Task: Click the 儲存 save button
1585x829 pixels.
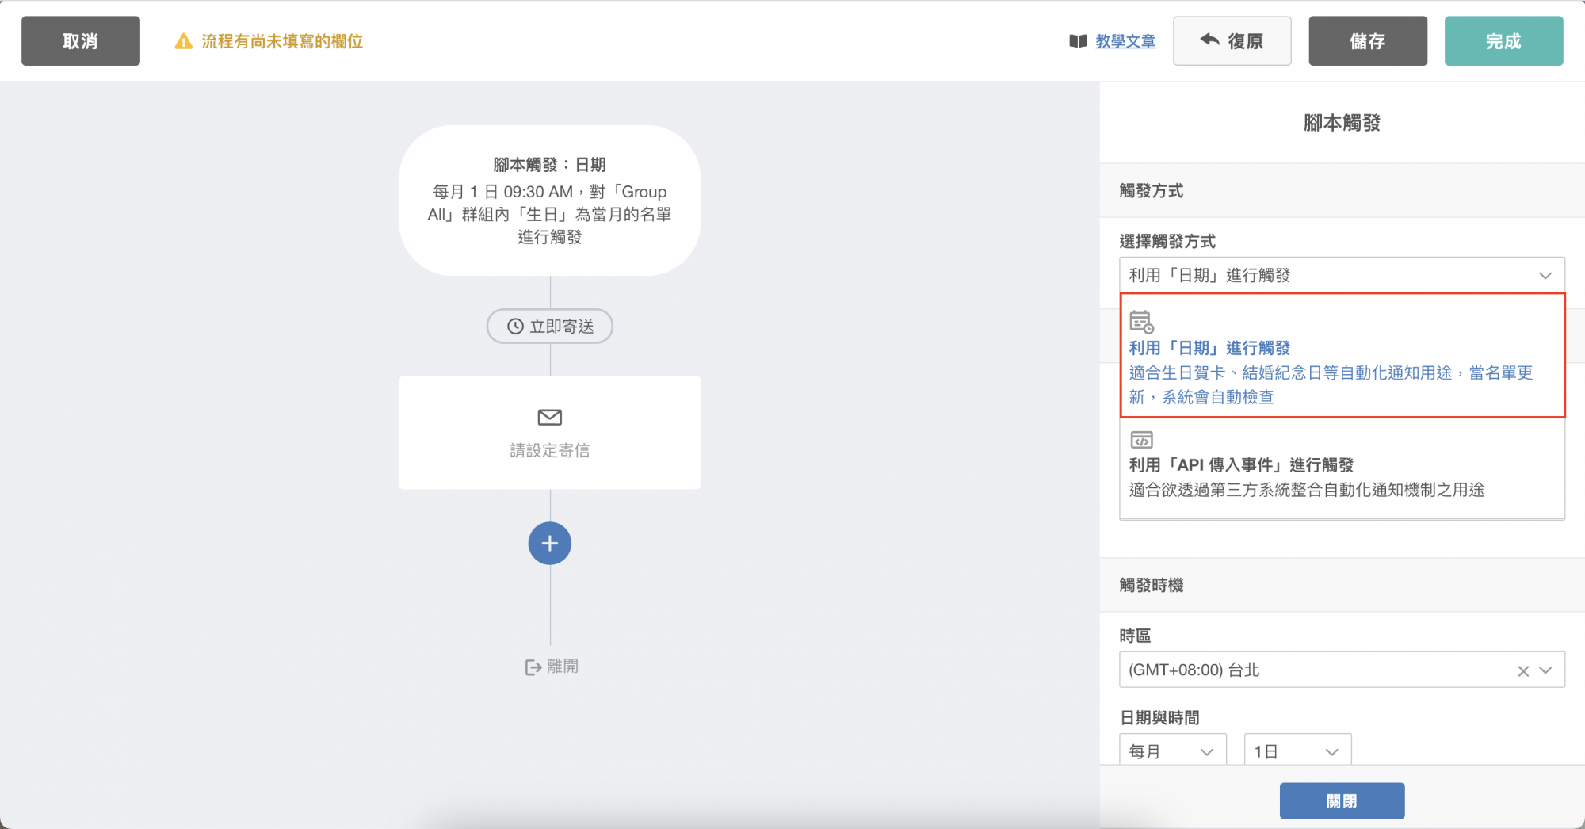Action: click(1368, 41)
